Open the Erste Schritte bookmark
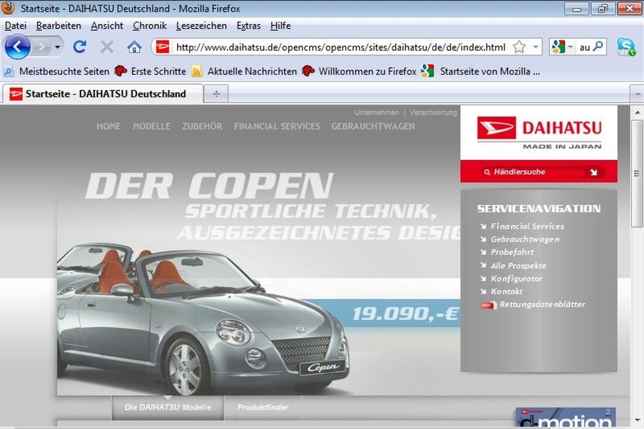644x429 pixels. 150,71
